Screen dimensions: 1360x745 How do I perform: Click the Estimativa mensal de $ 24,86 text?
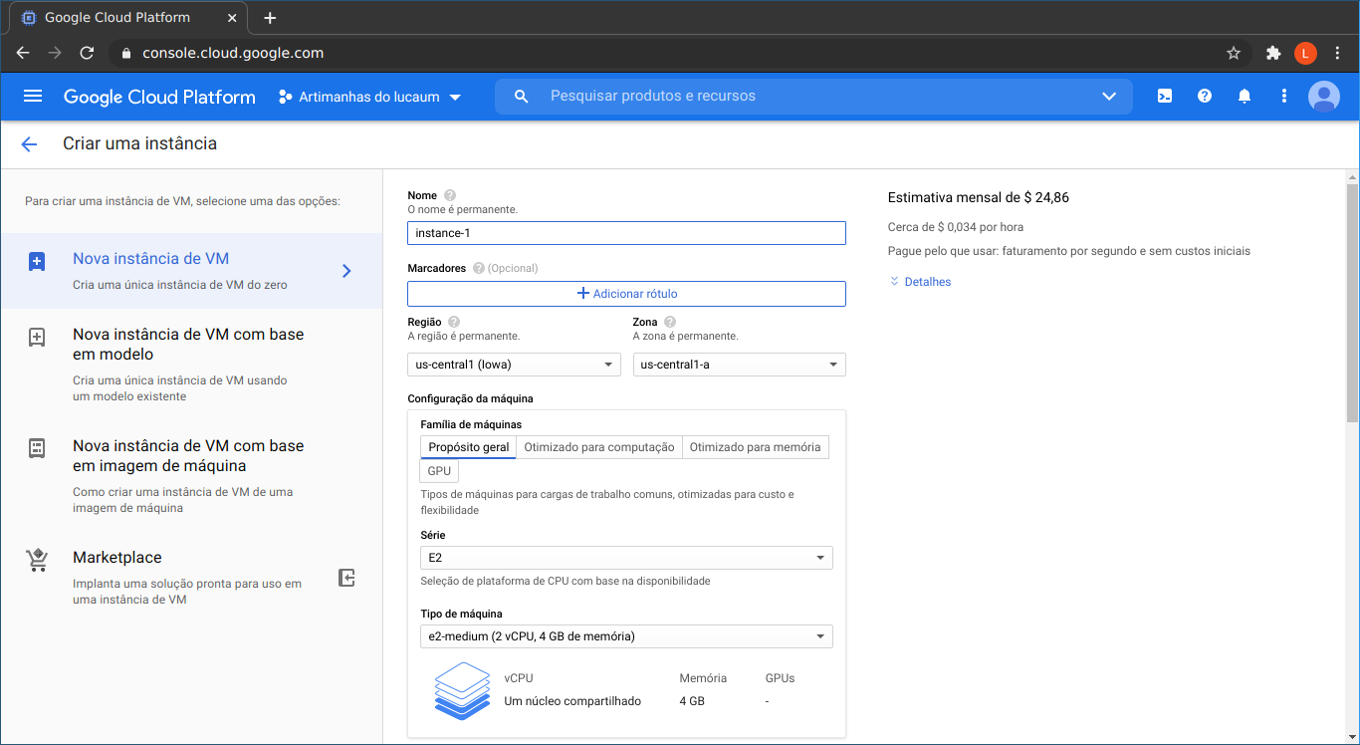979,197
